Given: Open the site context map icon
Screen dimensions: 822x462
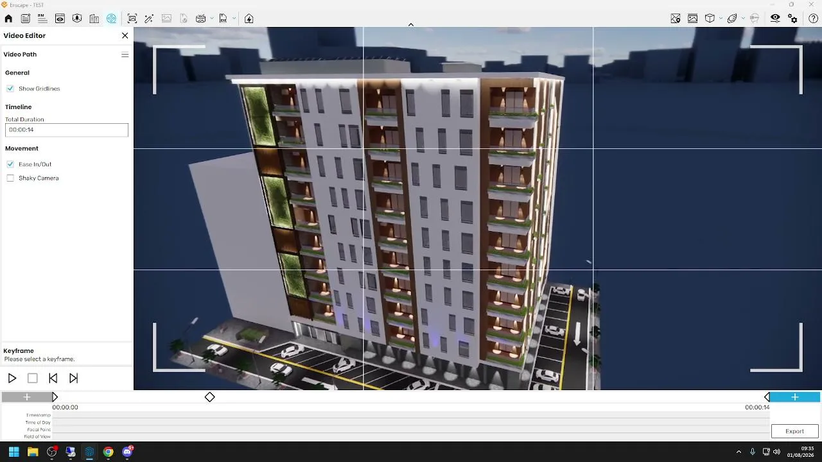Looking at the screenshot, I should pyautogui.click(x=676, y=19).
